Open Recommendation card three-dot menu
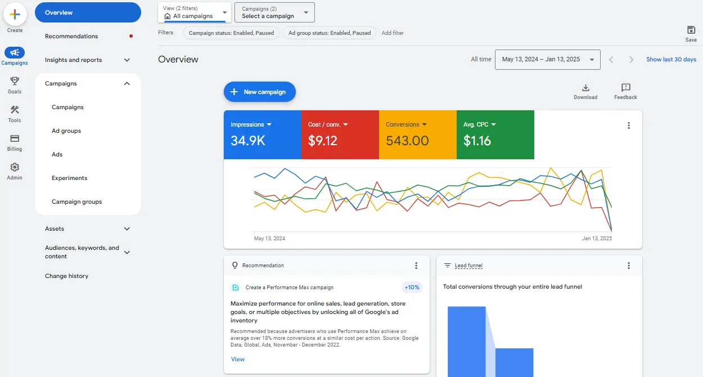This screenshot has width=703, height=377. tap(416, 266)
